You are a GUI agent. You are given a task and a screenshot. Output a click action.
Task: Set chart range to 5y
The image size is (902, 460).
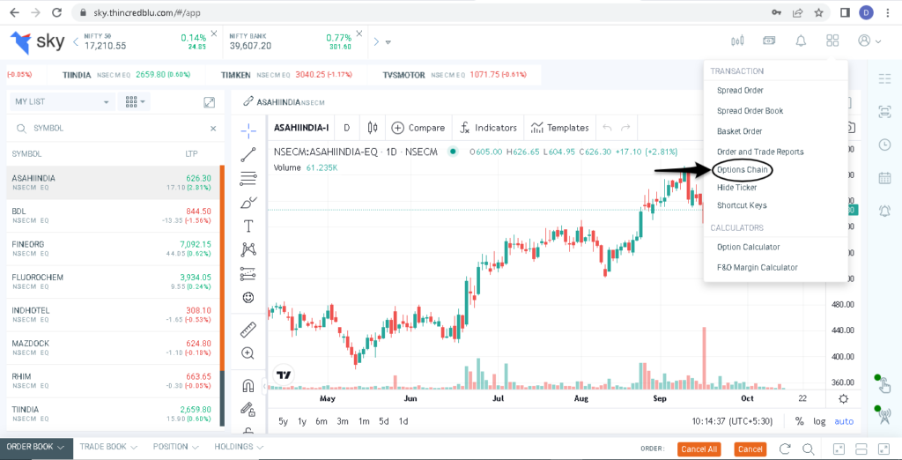[x=283, y=421]
